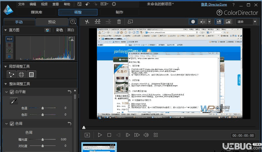
Task: Open the 文件 menu
Action: [x=21, y=4]
